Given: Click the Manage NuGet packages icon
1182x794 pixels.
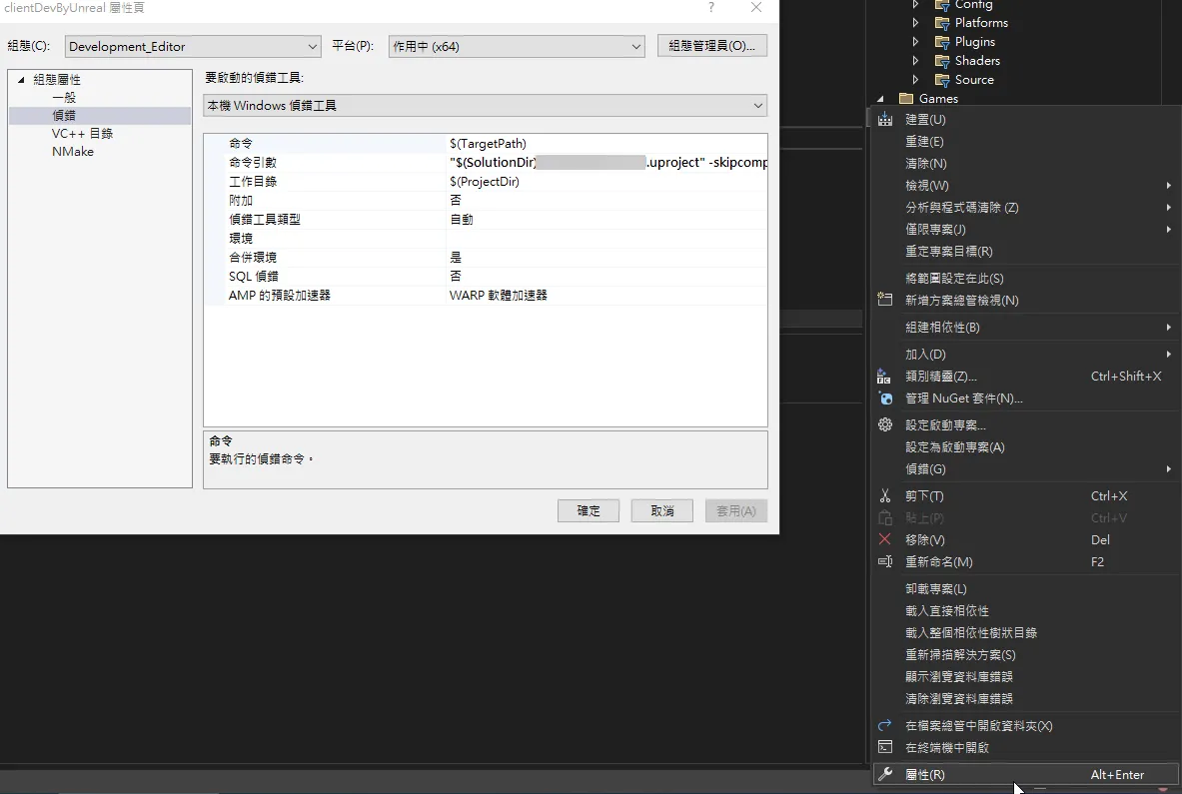Looking at the screenshot, I should [x=884, y=398].
